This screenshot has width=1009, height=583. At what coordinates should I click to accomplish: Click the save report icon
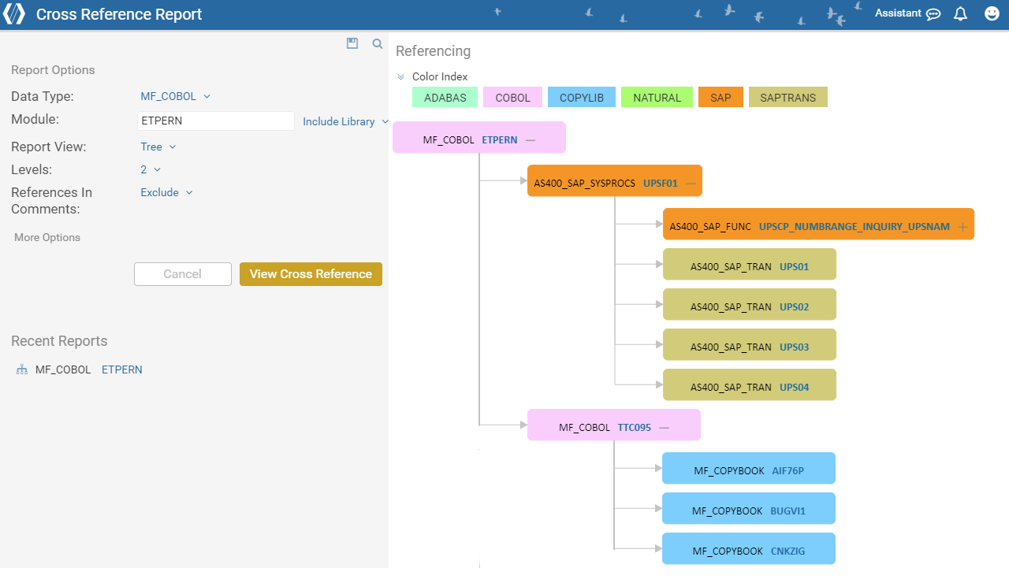pyautogui.click(x=352, y=44)
